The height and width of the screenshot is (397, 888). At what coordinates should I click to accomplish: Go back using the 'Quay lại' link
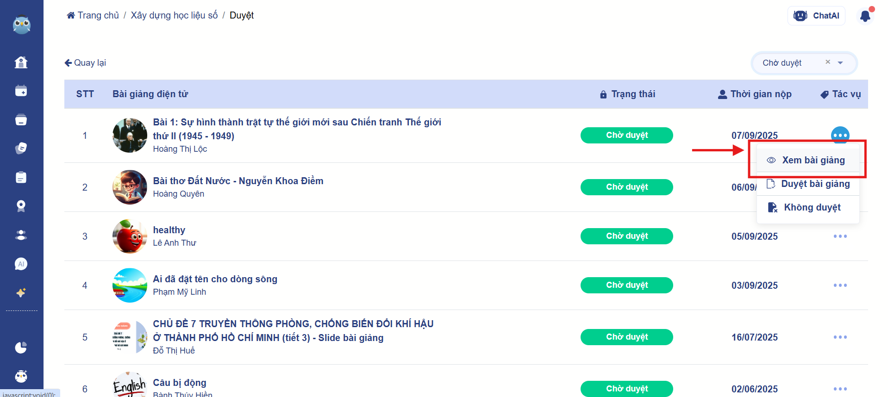coord(86,63)
